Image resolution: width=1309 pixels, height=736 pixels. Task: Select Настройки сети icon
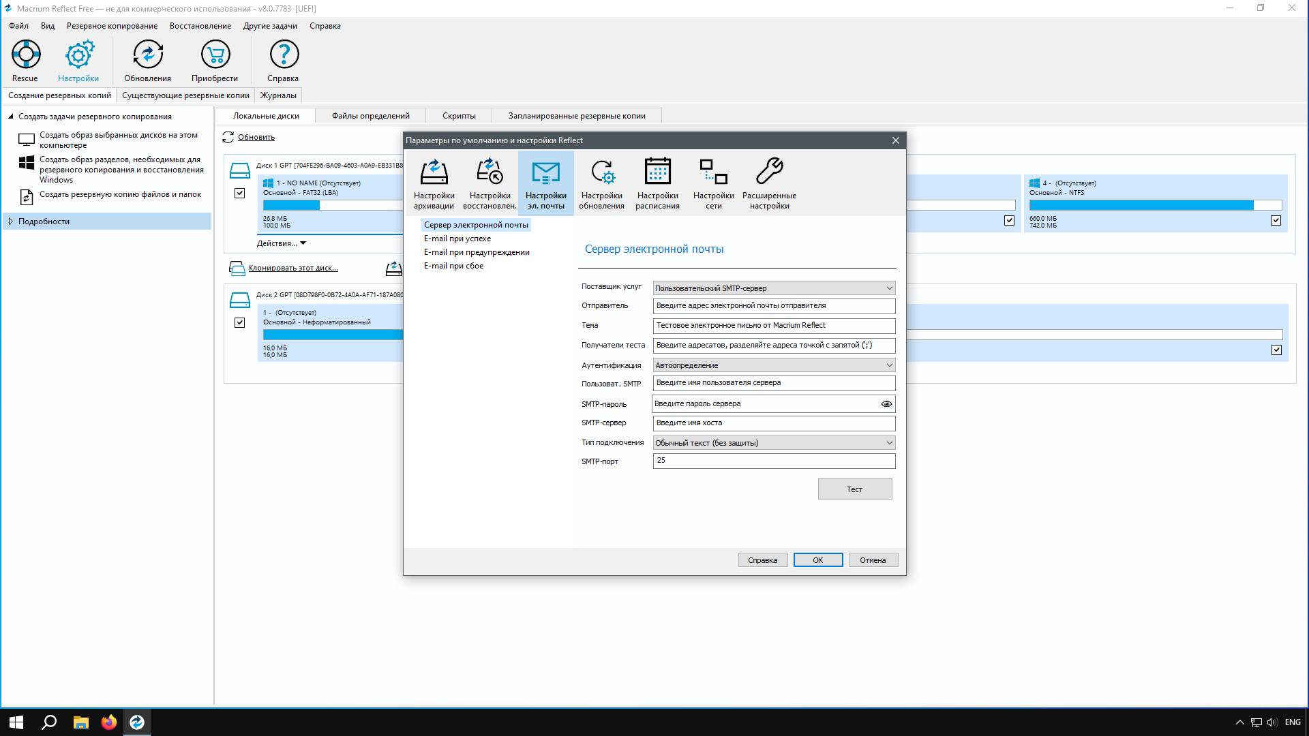(x=714, y=183)
